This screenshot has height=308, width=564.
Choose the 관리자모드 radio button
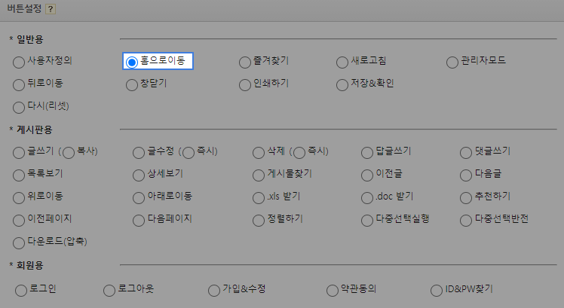pyautogui.click(x=452, y=62)
